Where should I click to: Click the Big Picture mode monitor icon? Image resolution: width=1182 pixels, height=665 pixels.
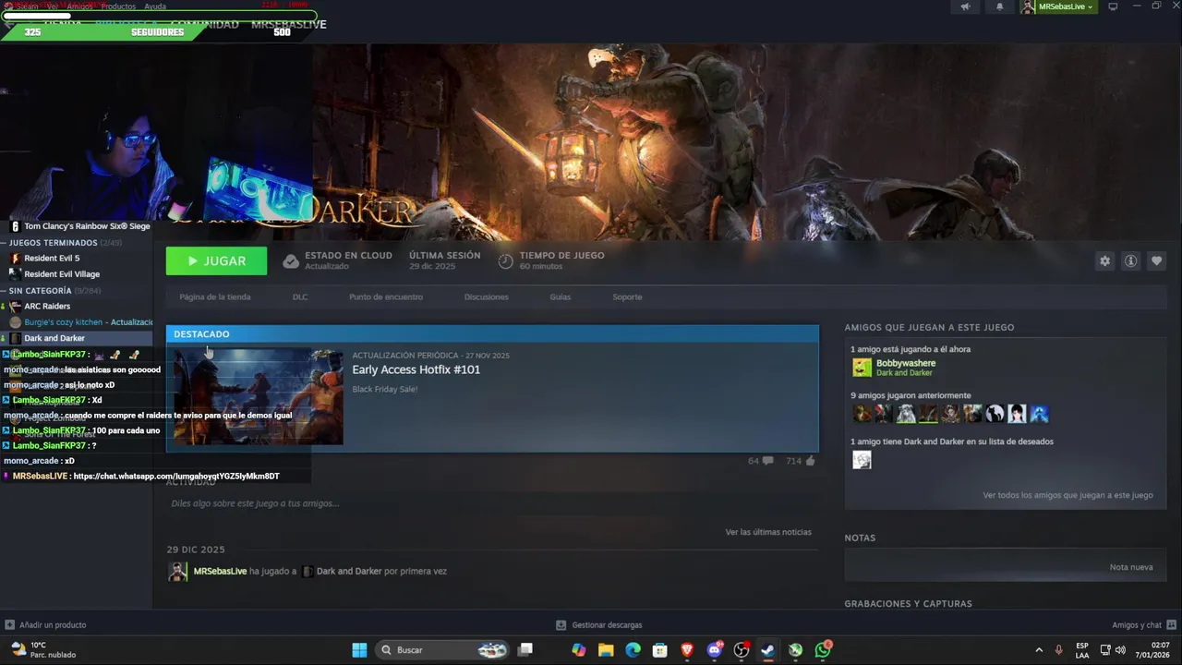pos(1113,6)
